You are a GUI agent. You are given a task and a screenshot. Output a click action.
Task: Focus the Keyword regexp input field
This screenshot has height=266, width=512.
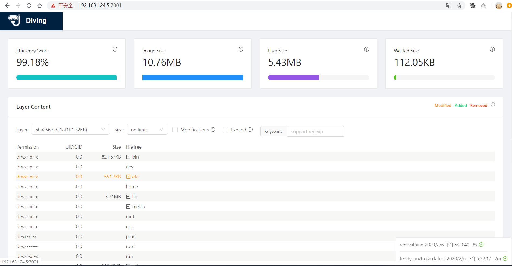[x=315, y=132]
